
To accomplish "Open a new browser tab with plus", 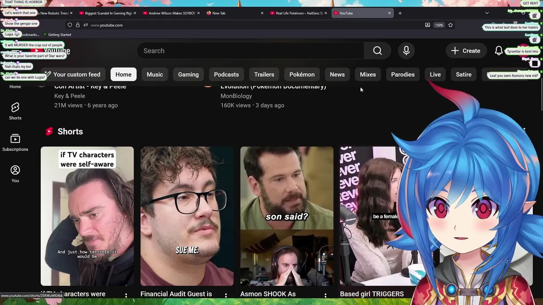I will tap(400, 13).
